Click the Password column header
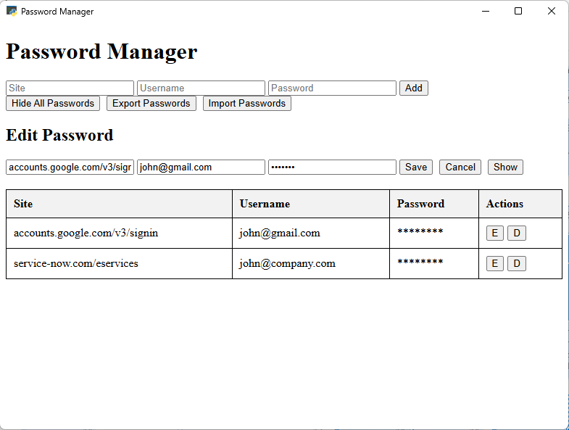The image size is (569, 430). click(x=434, y=204)
